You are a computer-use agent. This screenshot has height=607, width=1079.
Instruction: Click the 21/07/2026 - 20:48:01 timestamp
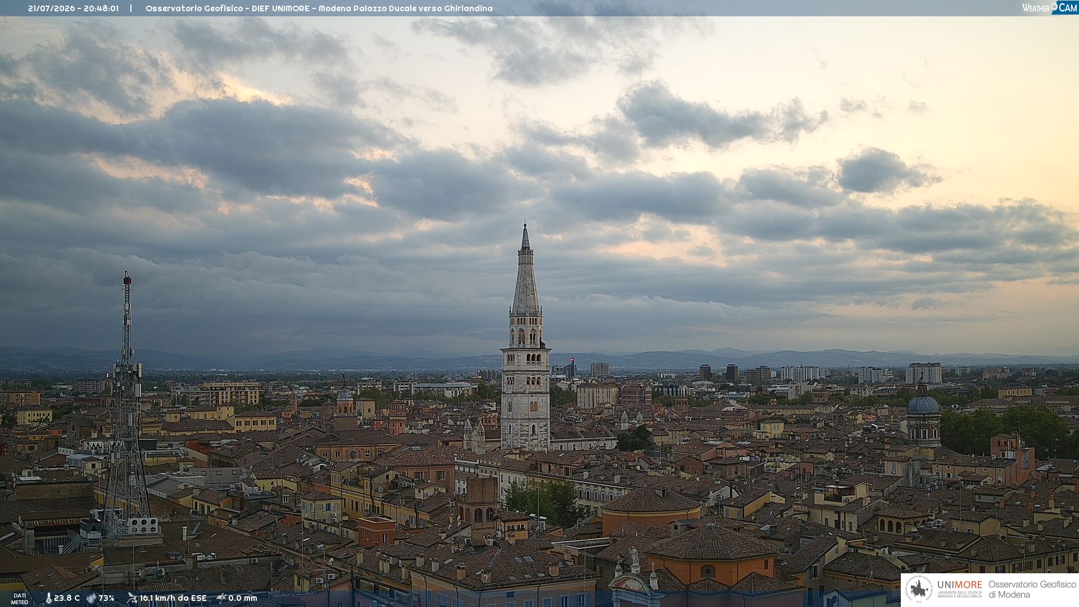(73, 8)
